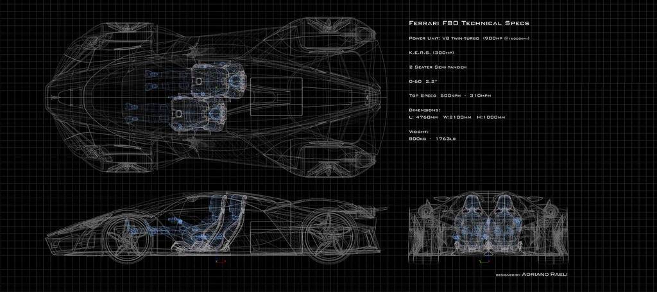Select the 'Dimensions:' heading

[x=425, y=110]
